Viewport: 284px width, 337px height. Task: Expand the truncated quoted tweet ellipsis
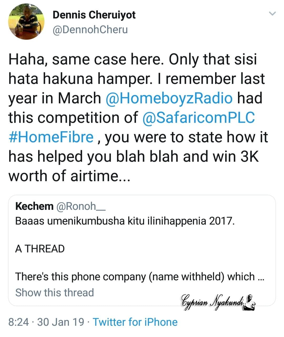[x=261, y=277]
